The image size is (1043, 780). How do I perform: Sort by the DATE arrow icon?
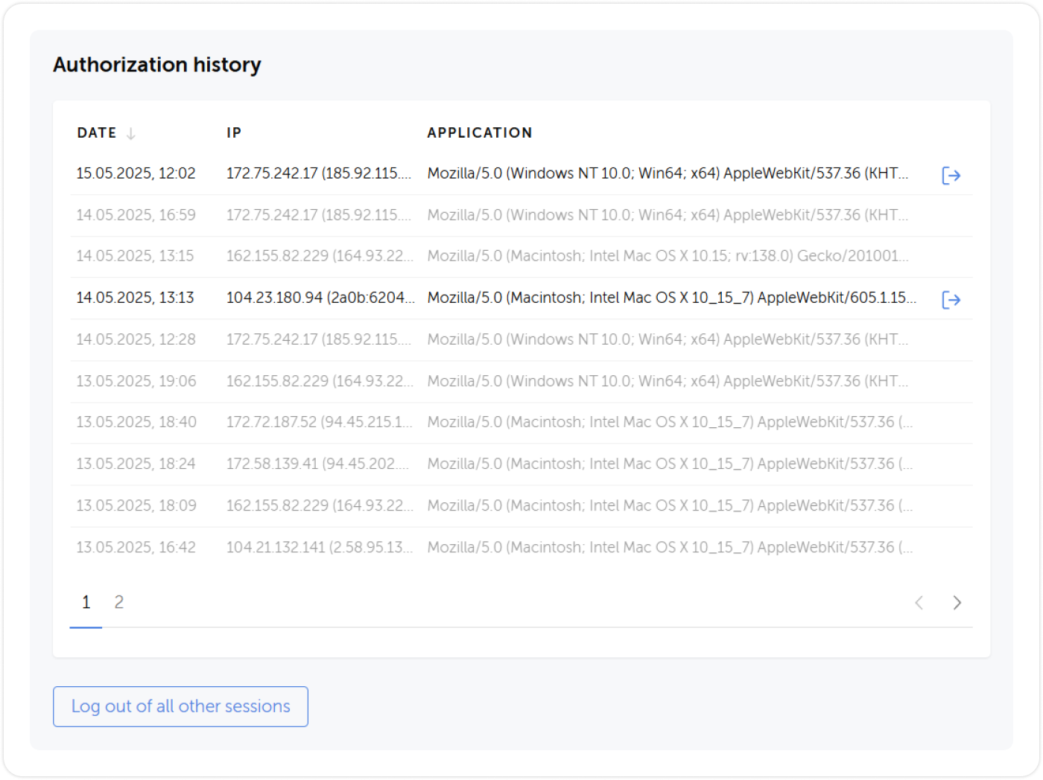click(131, 133)
